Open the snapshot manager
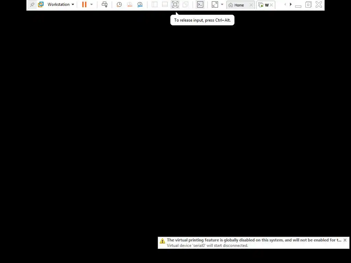 140,4
